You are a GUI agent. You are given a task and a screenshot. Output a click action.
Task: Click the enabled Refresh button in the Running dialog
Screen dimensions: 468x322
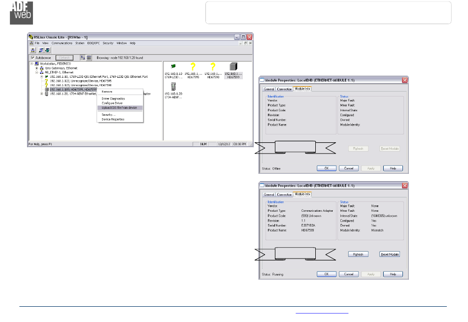click(x=358, y=255)
